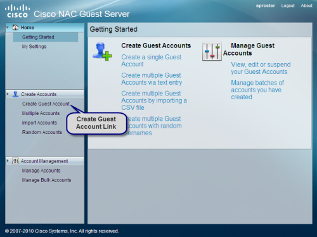Screen dimensions: 317x237
Task: Select Getting Started in sidebar
Action: [46, 37]
